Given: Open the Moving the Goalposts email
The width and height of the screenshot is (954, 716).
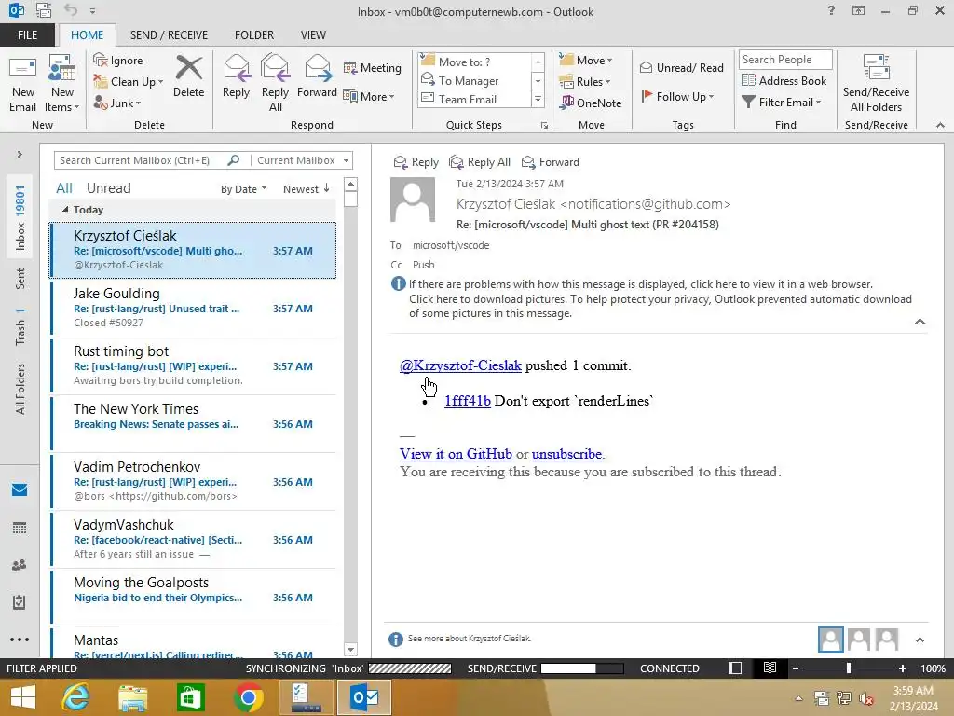Looking at the screenshot, I should [194, 597].
